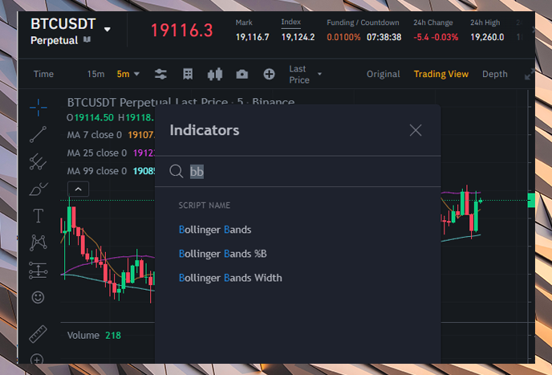The width and height of the screenshot is (552, 375).
Task: Switch to the Trading View tab
Action: coord(441,74)
